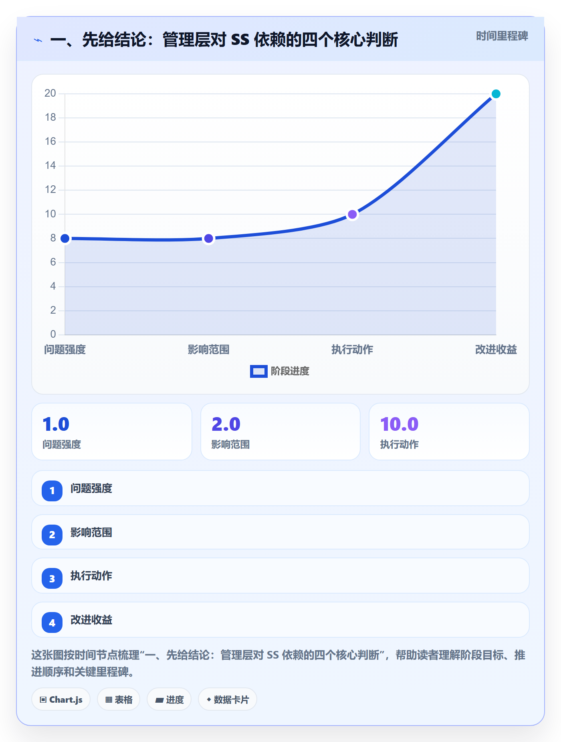
Task: Click the cyan chart point at value 20
Action: click(496, 94)
